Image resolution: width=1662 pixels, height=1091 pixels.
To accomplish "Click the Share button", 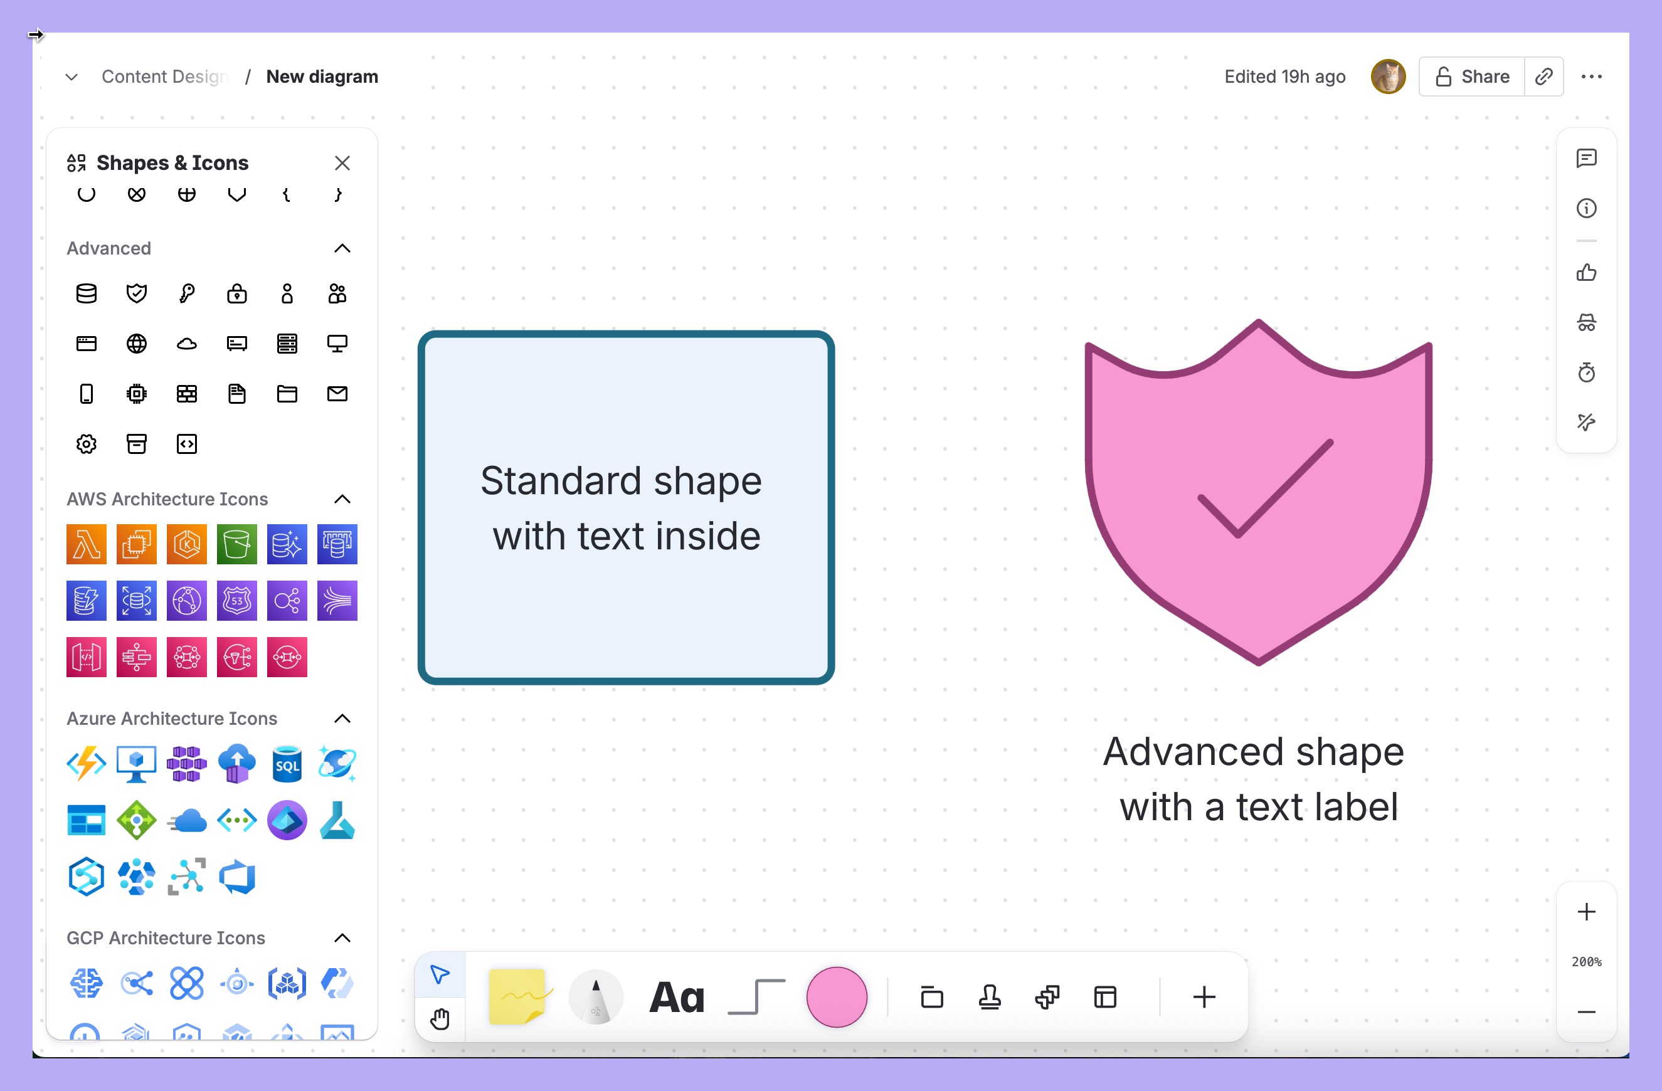I will click(x=1471, y=76).
